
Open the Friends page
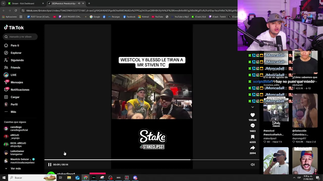[15, 68]
